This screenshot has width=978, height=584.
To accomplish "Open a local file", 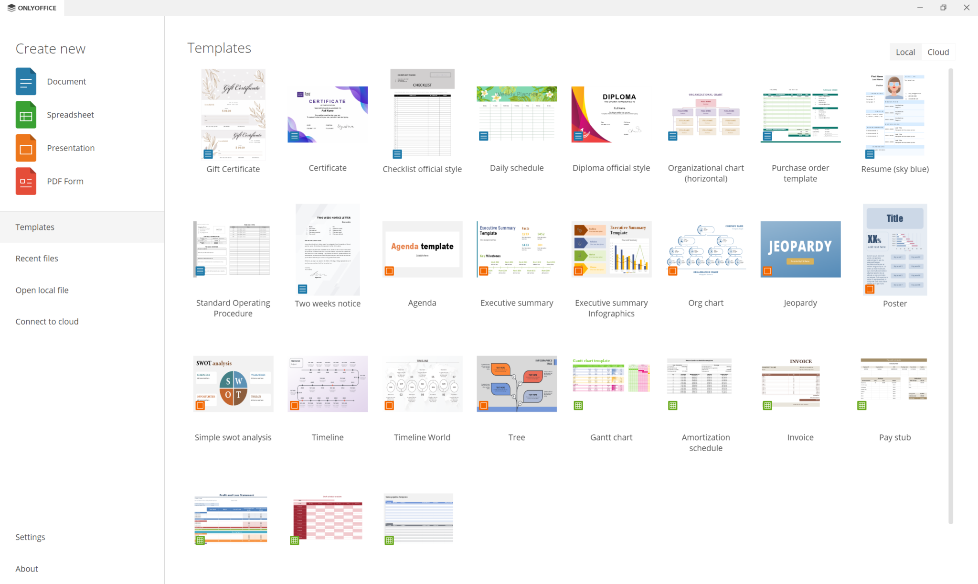I will [x=42, y=290].
